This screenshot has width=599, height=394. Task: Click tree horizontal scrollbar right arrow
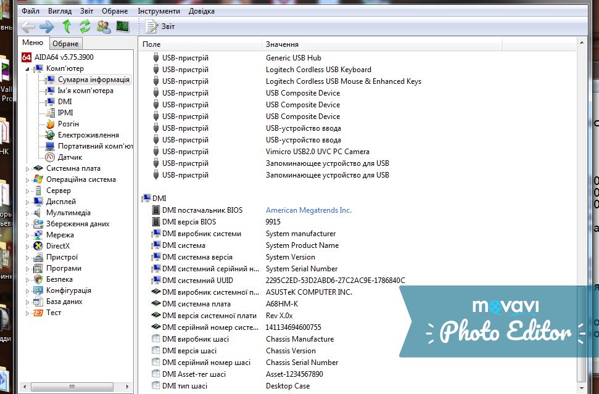[128, 387]
